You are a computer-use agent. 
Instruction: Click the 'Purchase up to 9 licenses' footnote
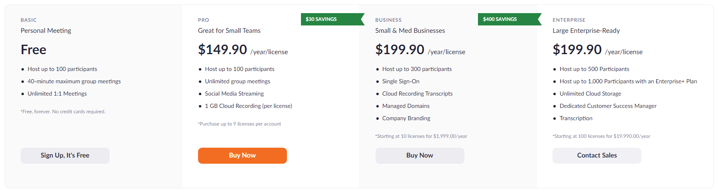[240, 124]
